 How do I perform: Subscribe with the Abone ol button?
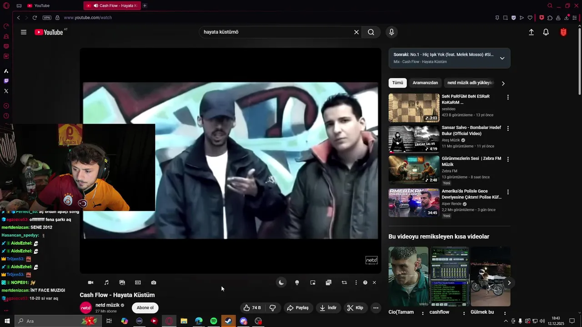coord(145,308)
